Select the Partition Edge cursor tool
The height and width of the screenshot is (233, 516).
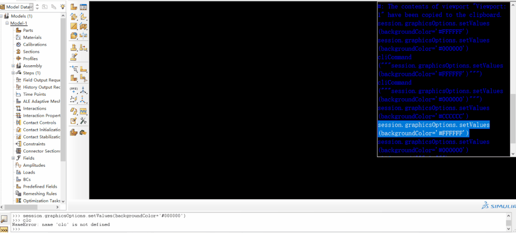coord(74,69)
